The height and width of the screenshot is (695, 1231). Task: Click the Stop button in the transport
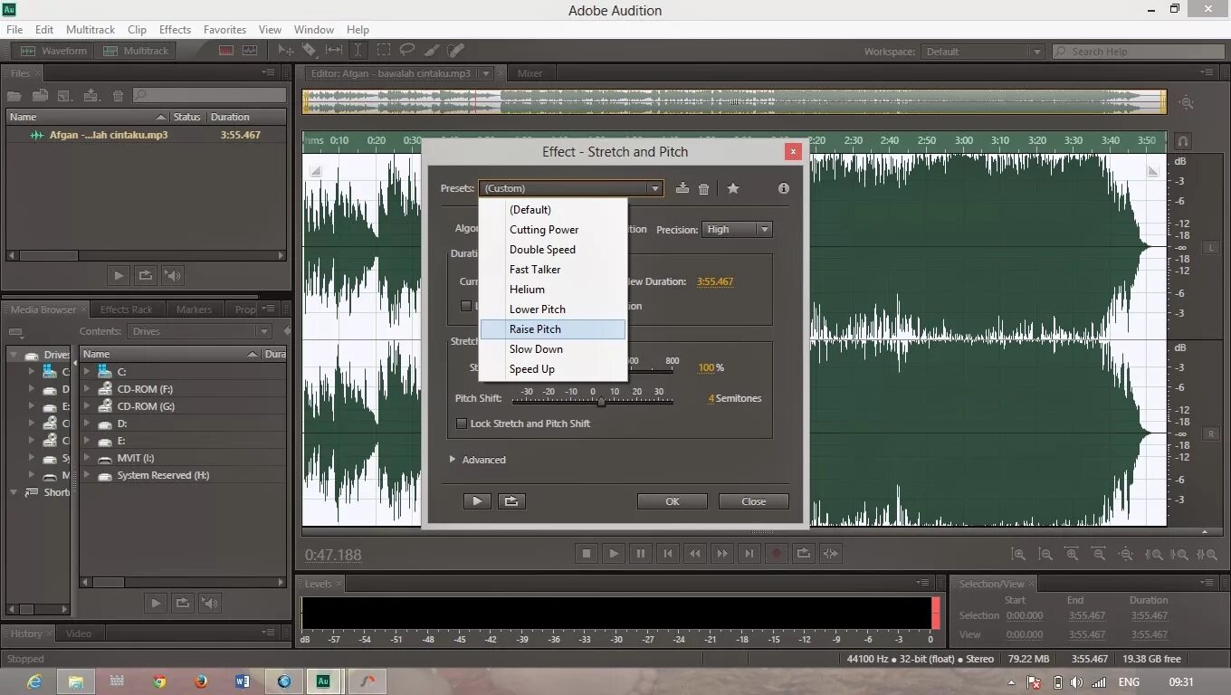coord(587,553)
